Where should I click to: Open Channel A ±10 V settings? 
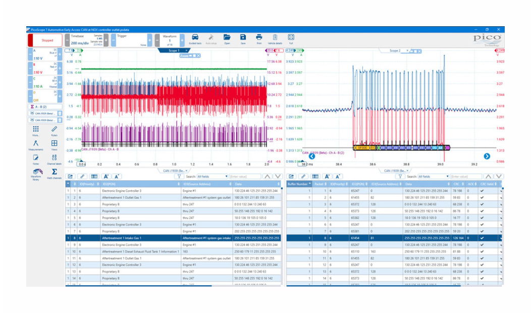45,55
